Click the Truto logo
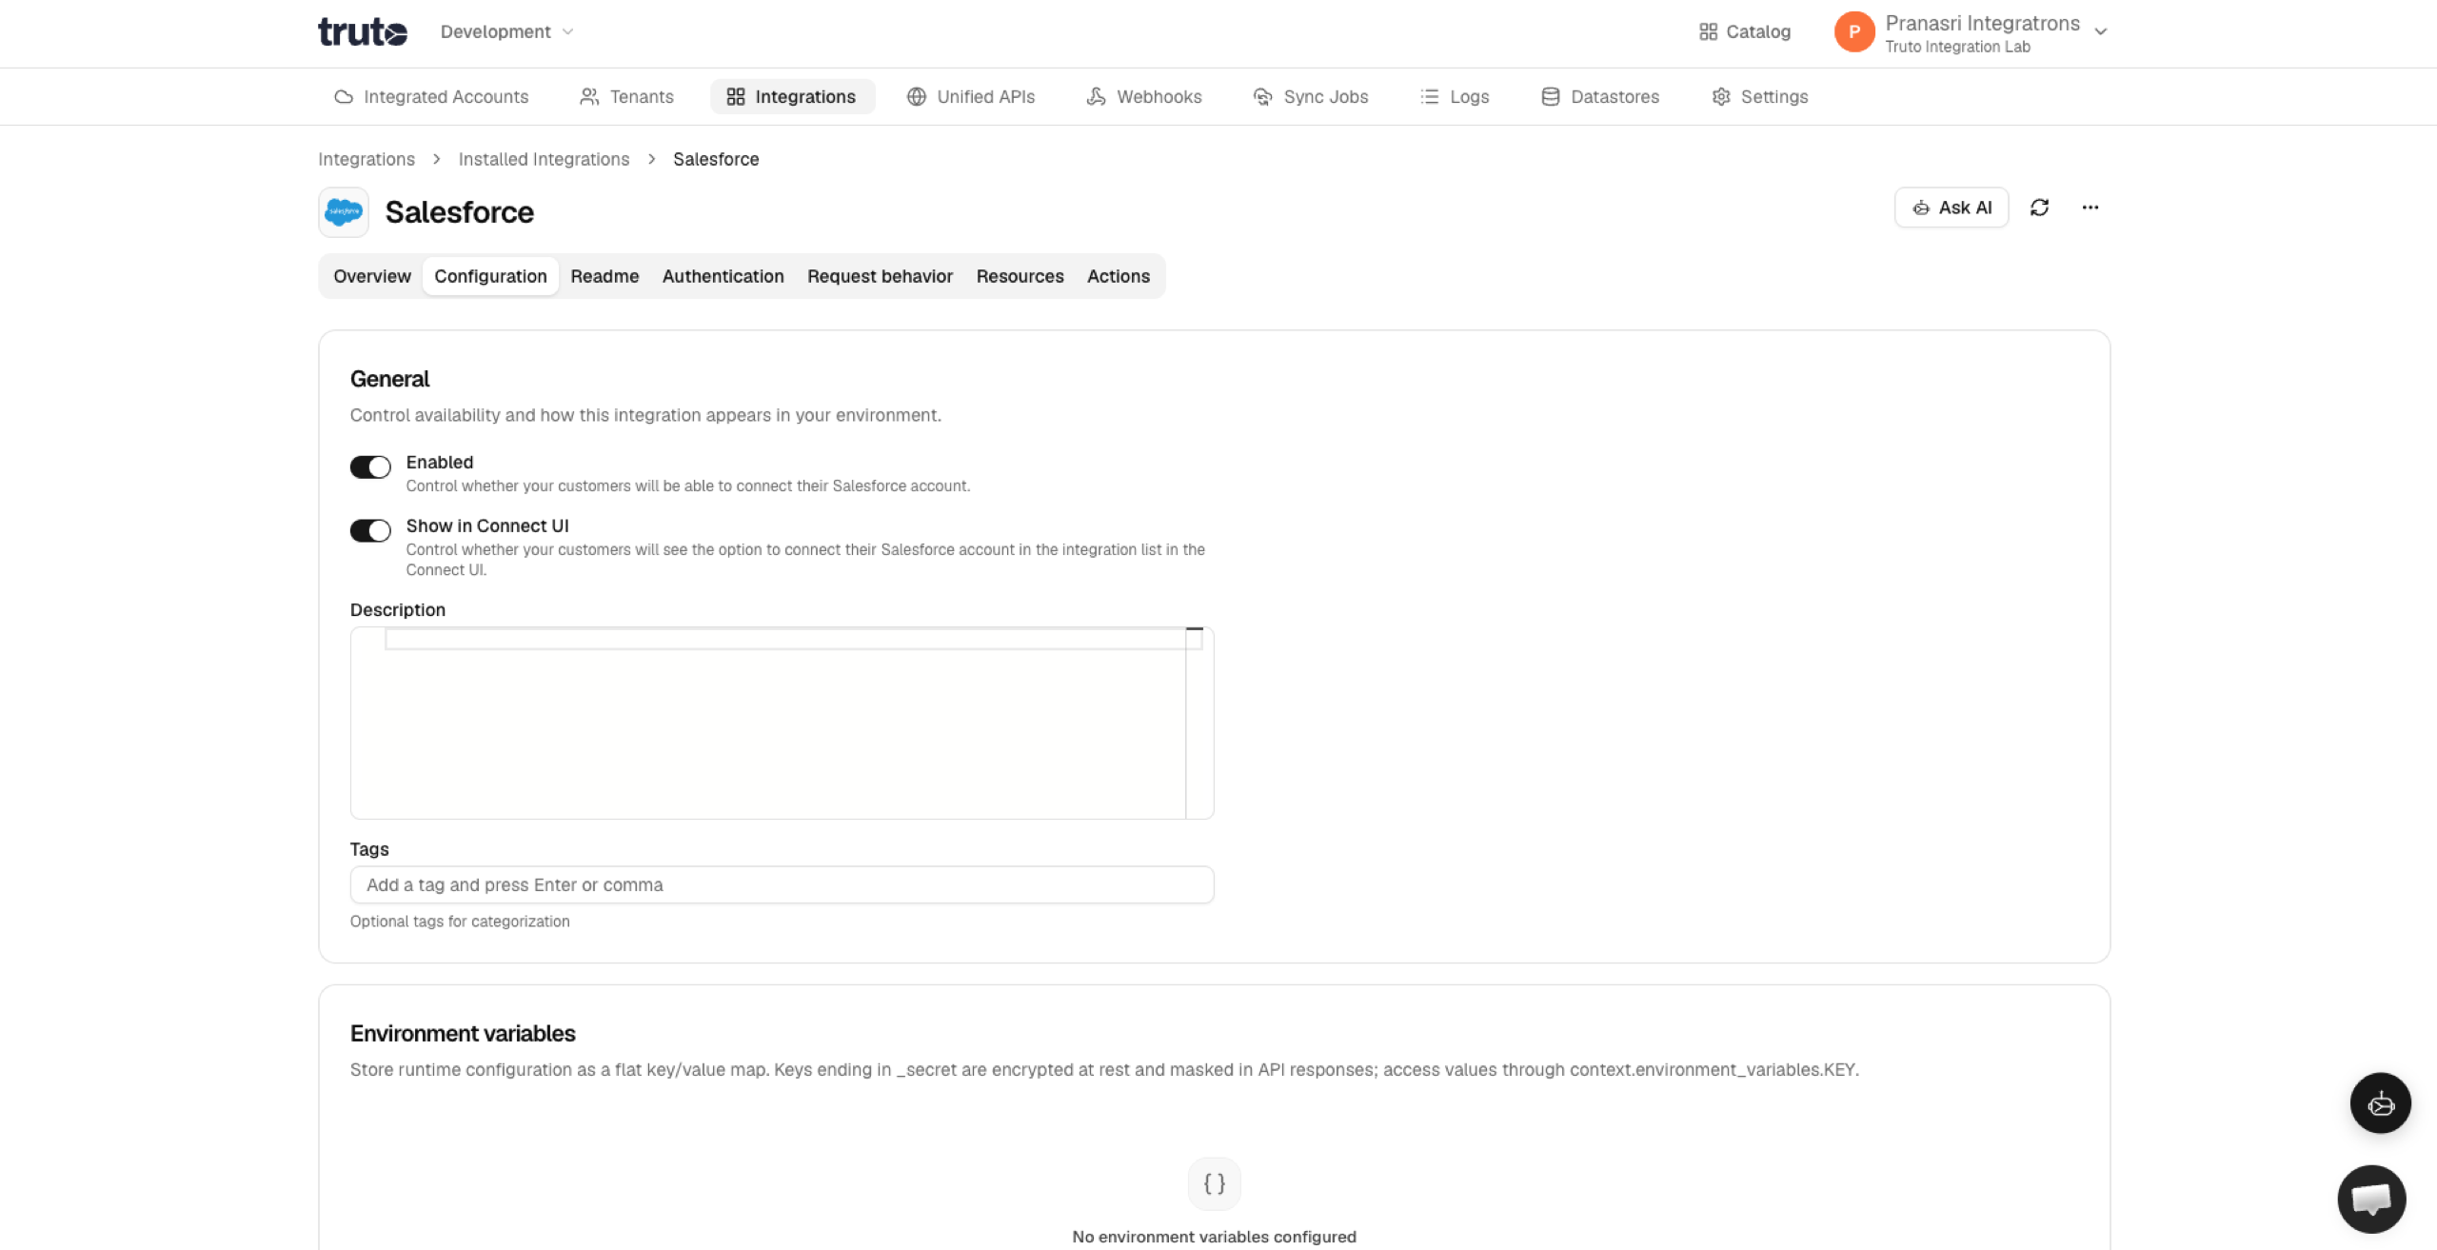 [362, 31]
